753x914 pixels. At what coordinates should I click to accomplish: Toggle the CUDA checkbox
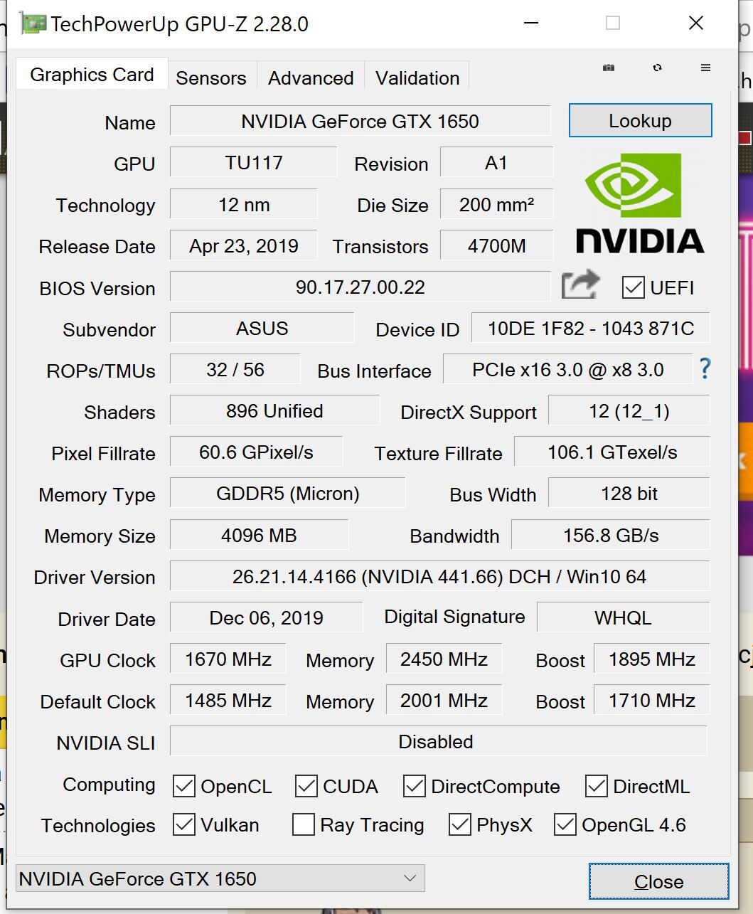[x=306, y=786]
